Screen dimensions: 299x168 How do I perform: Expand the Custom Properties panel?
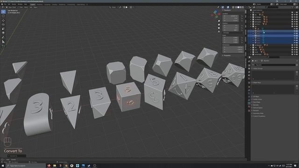click(258, 116)
